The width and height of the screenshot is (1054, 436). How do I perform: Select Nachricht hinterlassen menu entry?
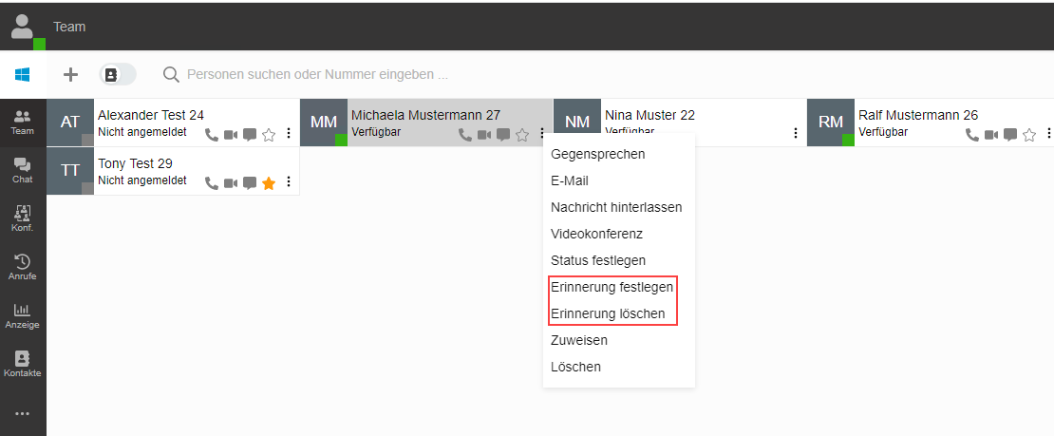point(616,207)
